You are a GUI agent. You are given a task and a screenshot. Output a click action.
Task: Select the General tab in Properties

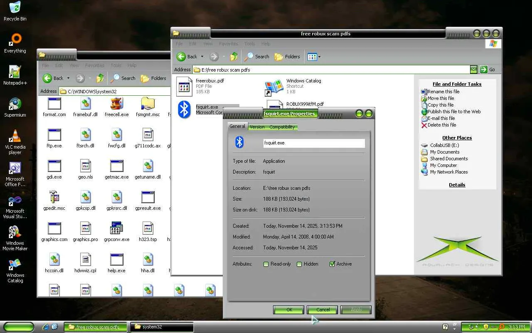click(x=237, y=126)
